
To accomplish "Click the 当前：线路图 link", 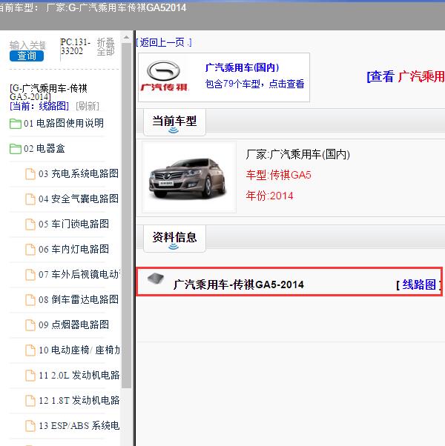I will (x=39, y=106).
